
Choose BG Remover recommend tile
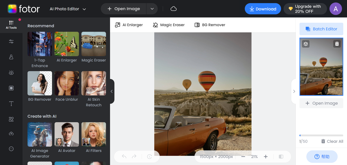(x=40, y=86)
